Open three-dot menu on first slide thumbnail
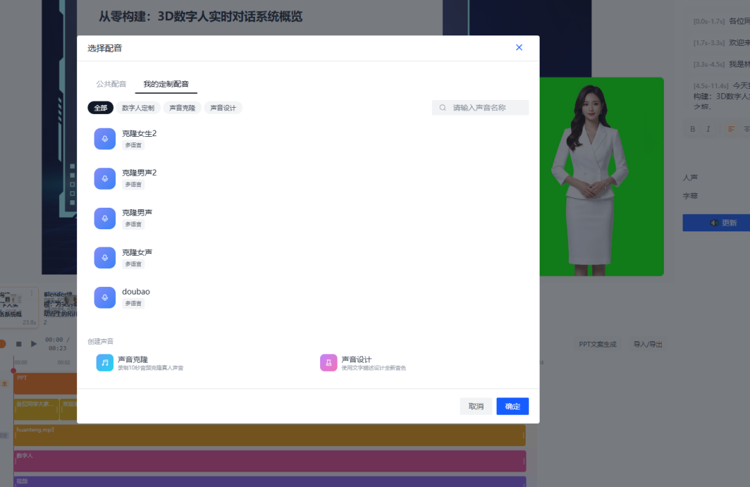Image resolution: width=750 pixels, height=487 pixels. point(32,293)
